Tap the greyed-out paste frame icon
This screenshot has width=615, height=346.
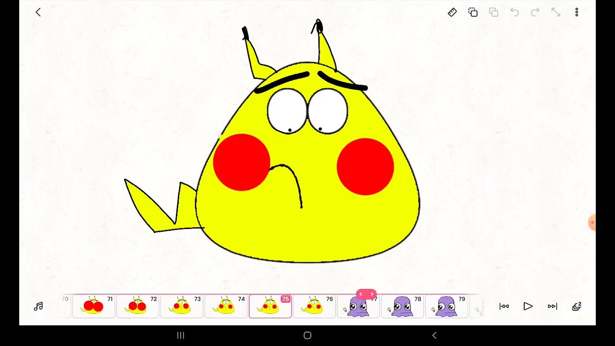pyautogui.click(x=493, y=12)
